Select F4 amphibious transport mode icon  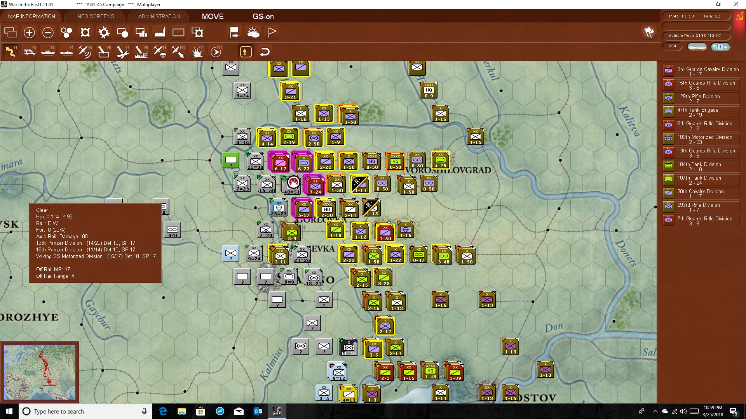point(66,52)
